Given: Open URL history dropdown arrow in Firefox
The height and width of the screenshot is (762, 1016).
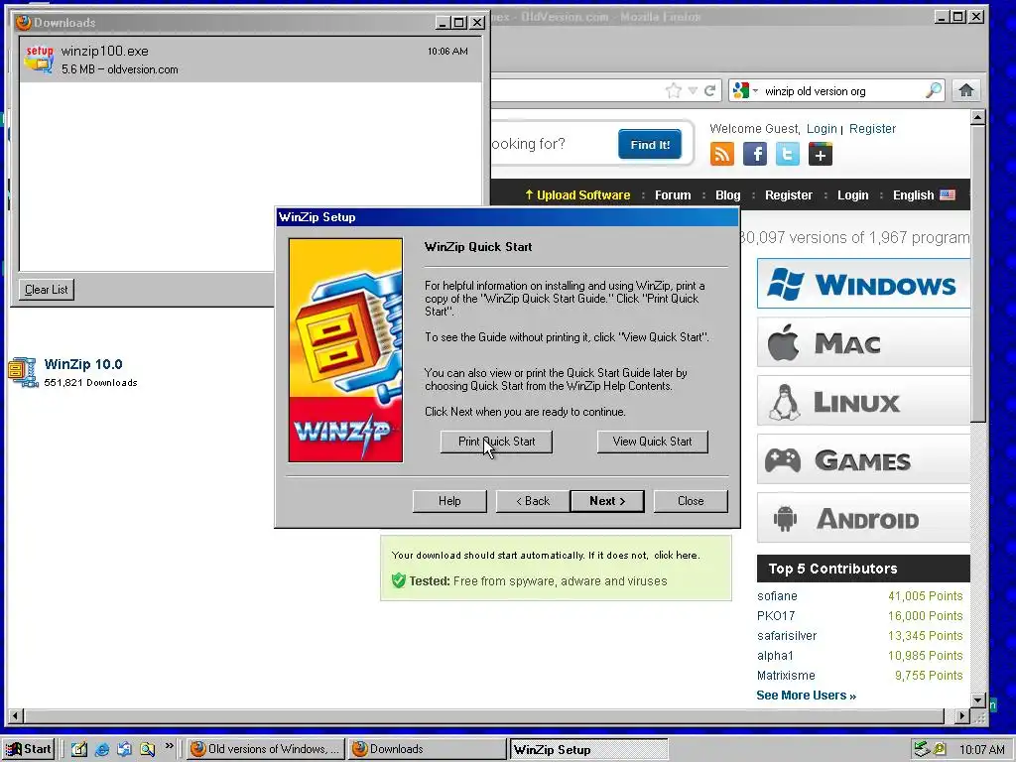Looking at the screenshot, I should 693,90.
